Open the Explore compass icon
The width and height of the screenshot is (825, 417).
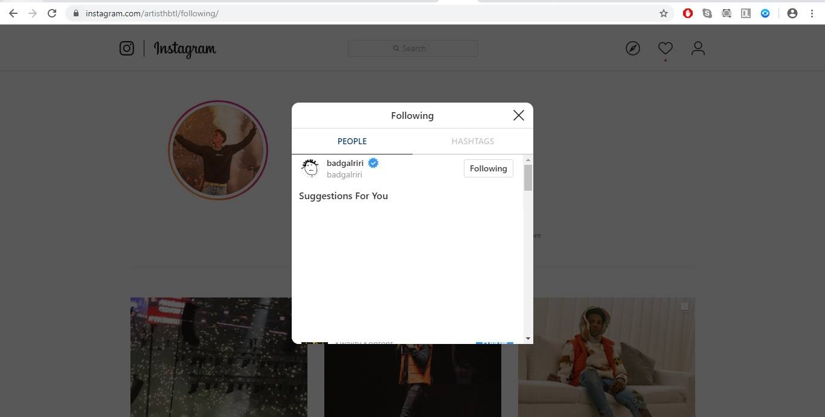(633, 48)
